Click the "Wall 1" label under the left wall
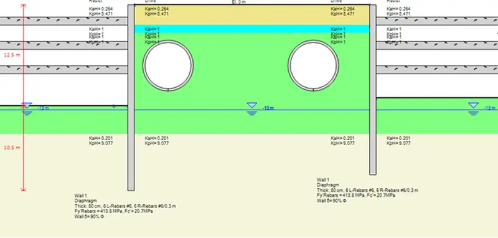 click(81, 196)
